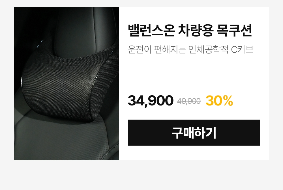Screen dimensions: 283x190
Task: Click the 구매하기 purchase button
Action: [x=194, y=133]
